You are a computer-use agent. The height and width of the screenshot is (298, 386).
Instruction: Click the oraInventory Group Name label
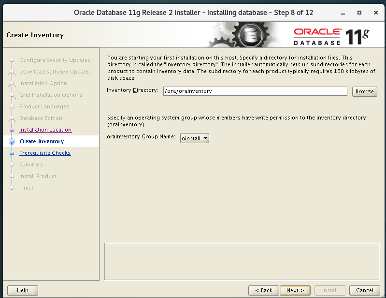point(141,136)
